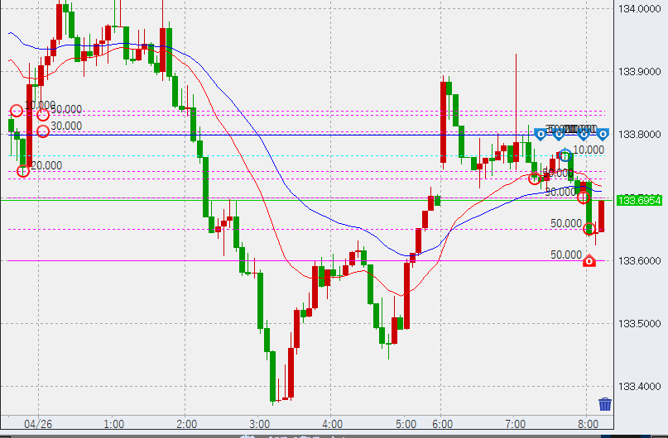The height and width of the screenshot is (438, 668).
Task: Click the 133.5000 price axis label
Action: [638, 324]
